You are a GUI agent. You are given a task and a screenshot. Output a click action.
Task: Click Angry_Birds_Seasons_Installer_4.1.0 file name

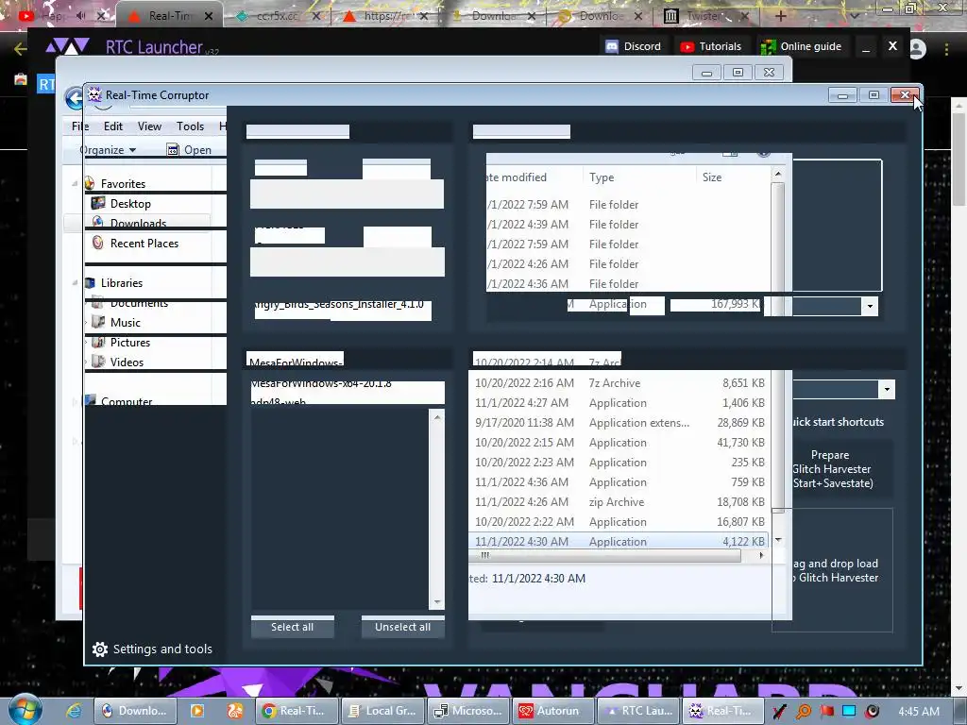(339, 304)
